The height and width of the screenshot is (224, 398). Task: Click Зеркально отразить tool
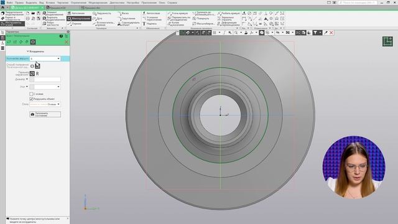[225, 19]
